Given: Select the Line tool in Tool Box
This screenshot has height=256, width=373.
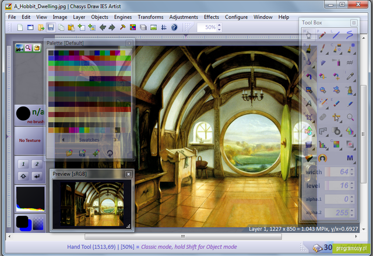Looking at the screenshot, I should (x=336, y=36).
